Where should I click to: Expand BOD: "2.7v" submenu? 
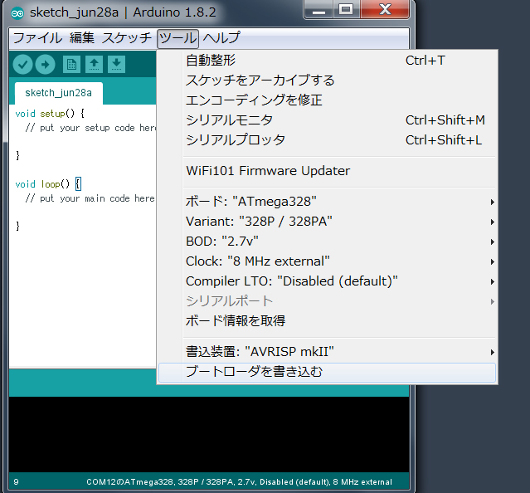click(x=327, y=242)
